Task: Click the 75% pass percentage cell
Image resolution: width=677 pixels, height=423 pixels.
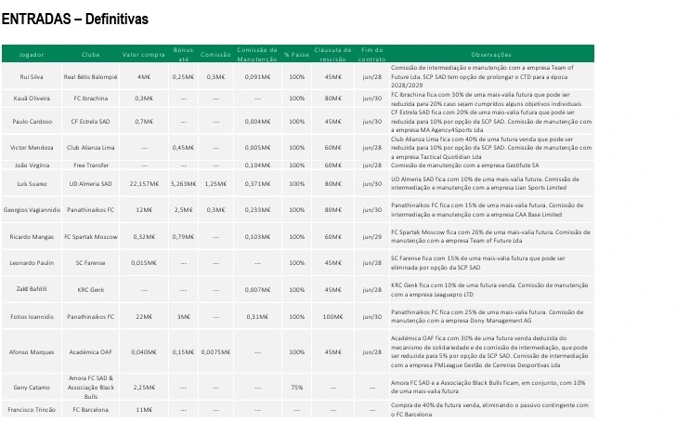Action: pos(296,387)
